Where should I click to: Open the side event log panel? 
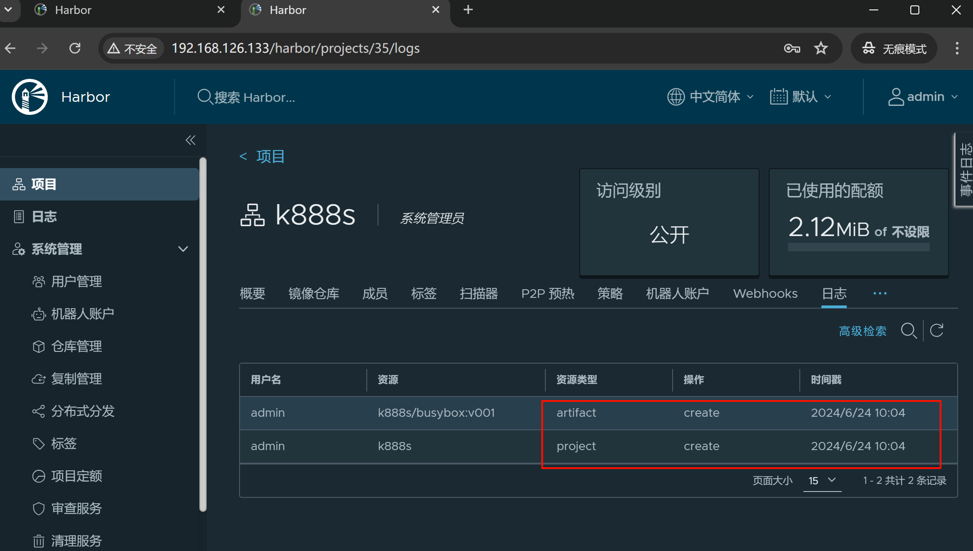965,170
